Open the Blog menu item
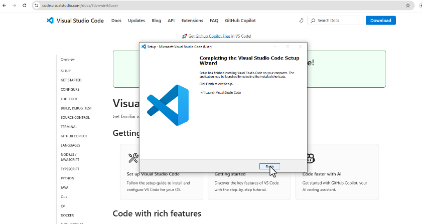 (156, 21)
